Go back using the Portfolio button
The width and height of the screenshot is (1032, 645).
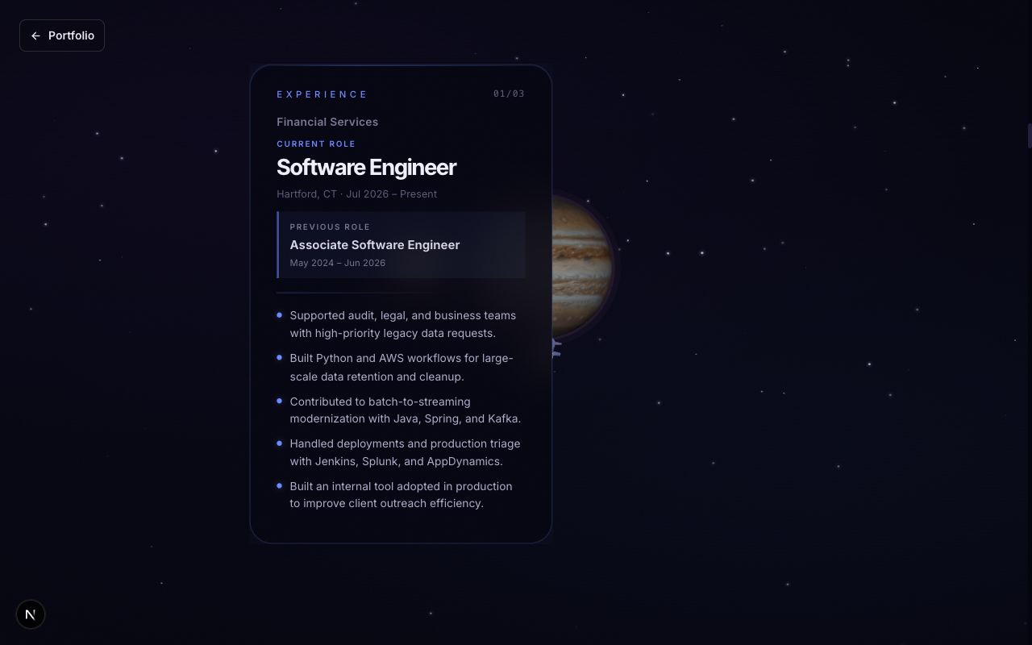coord(62,35)
